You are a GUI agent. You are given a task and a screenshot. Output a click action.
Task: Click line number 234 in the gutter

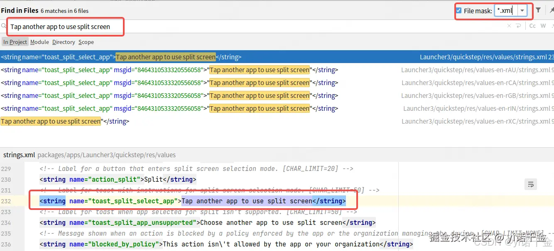click(6, 222)
